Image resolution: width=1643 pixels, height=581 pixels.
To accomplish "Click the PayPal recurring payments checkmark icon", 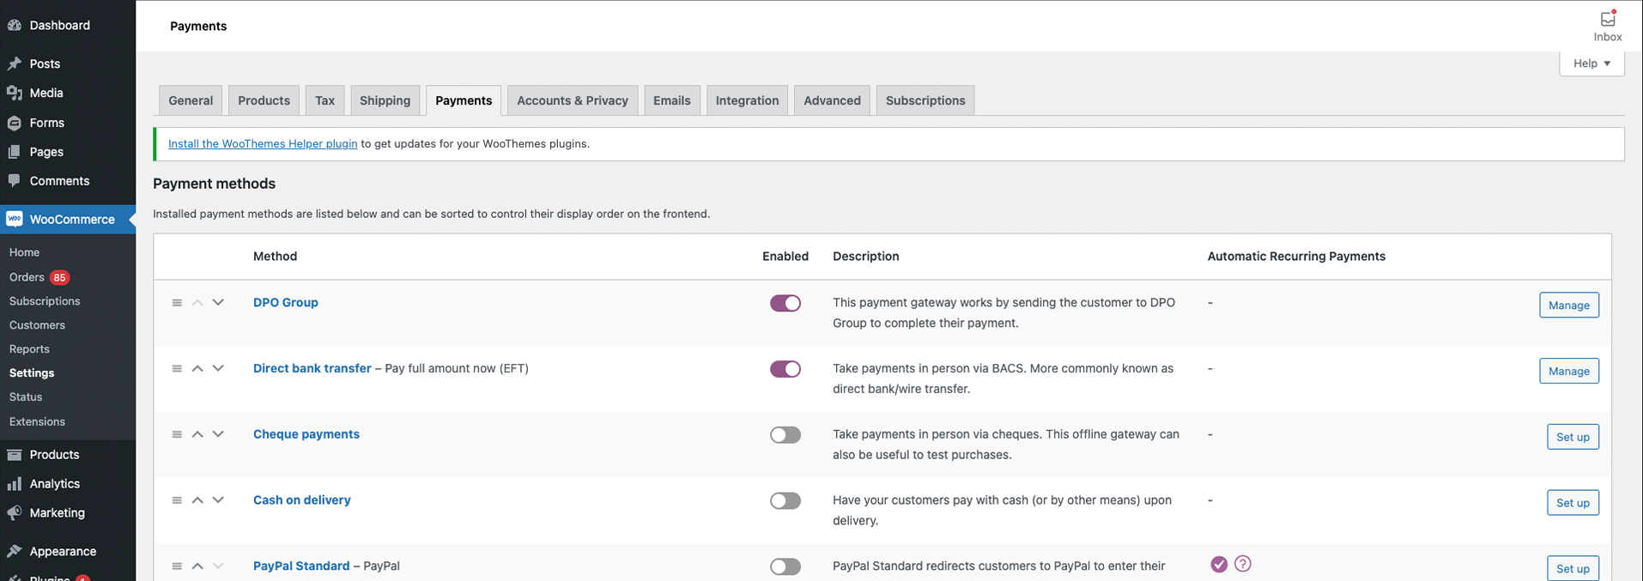I will (x=1219, y=564).
